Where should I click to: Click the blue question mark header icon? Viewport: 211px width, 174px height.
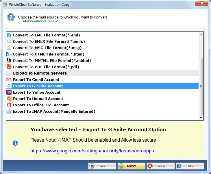click(11, 17)
